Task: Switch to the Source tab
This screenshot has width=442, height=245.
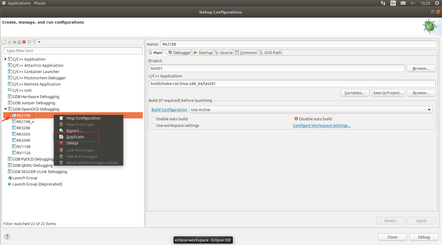Action: click(x=224, y=53)
